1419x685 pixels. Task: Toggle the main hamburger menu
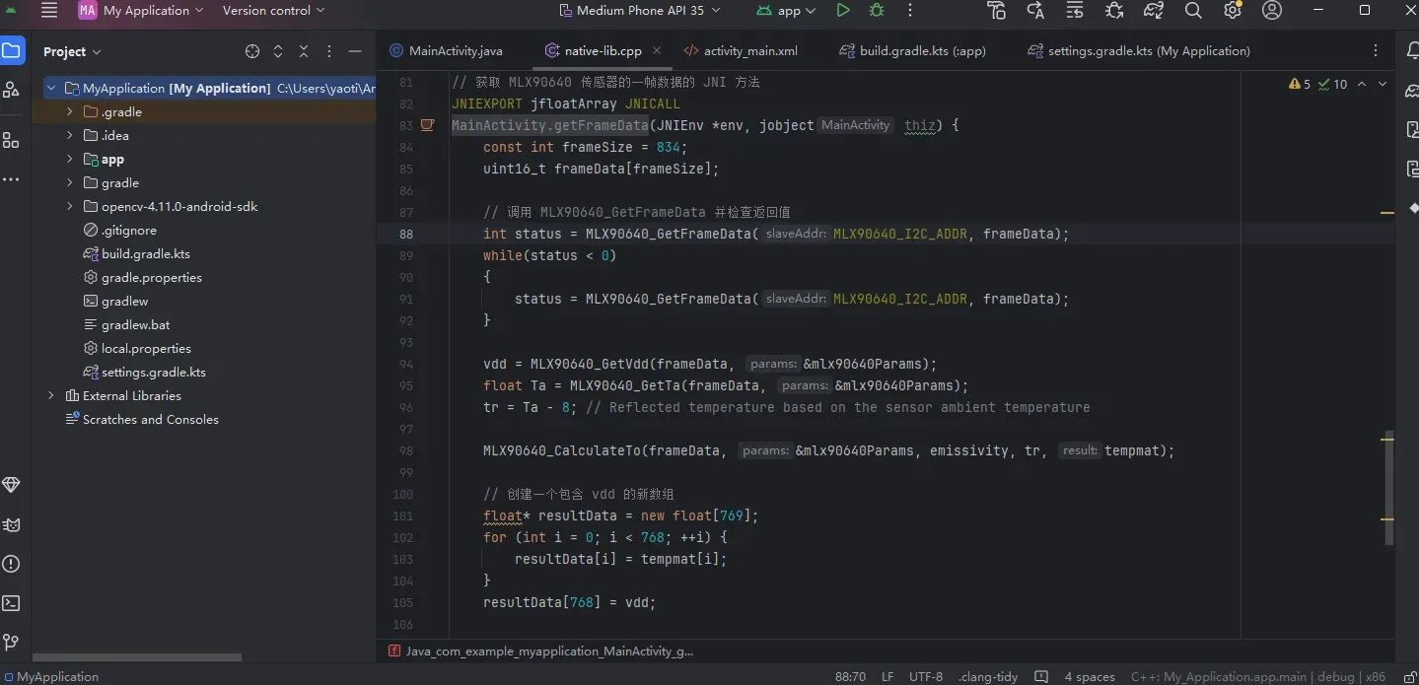click(49, 11)
